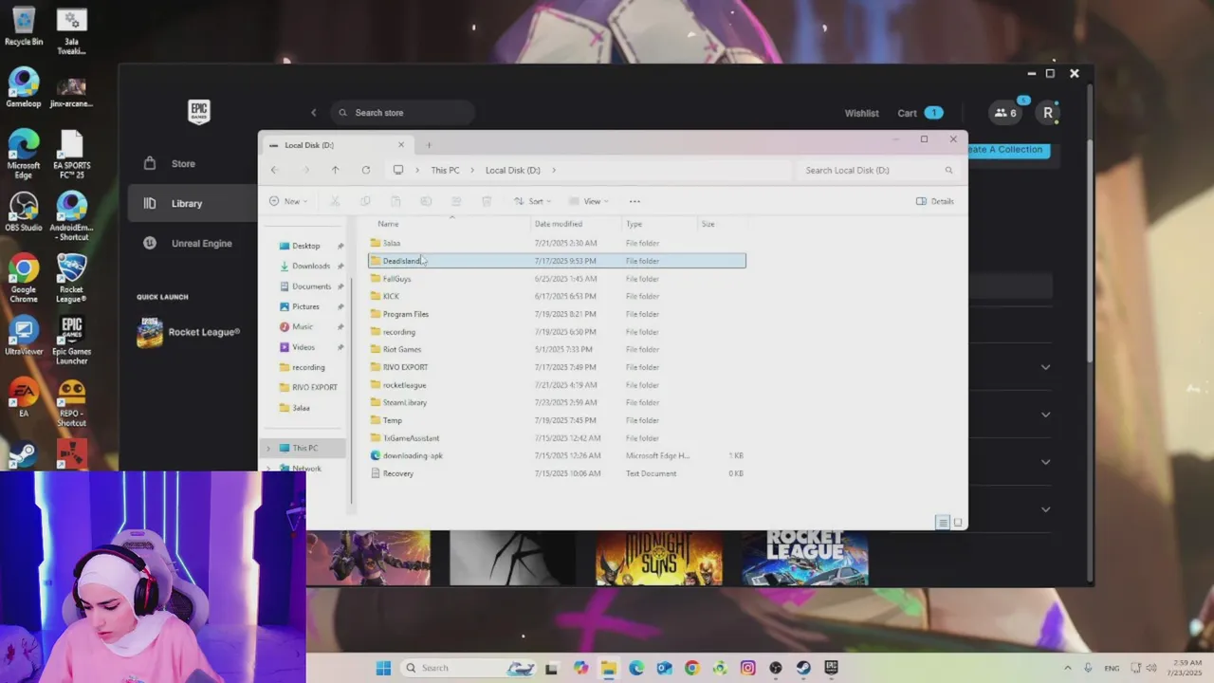The width and height of the screenshot is (1214, 683).
Task: Click Instagram icon in the taskbar
Action: point(747,668)
